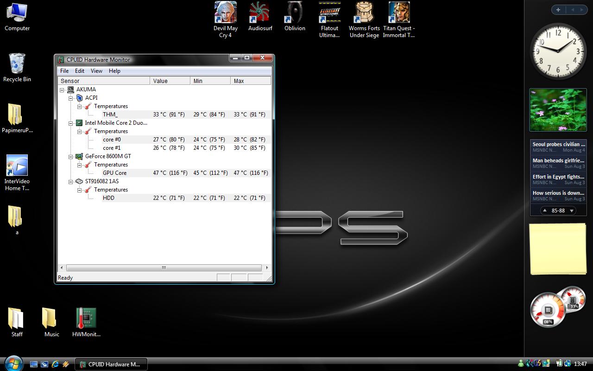The height and width of the screenshot is (371, 593).
Task: Collapse the AKUMA root node
Action: [62, 90]
